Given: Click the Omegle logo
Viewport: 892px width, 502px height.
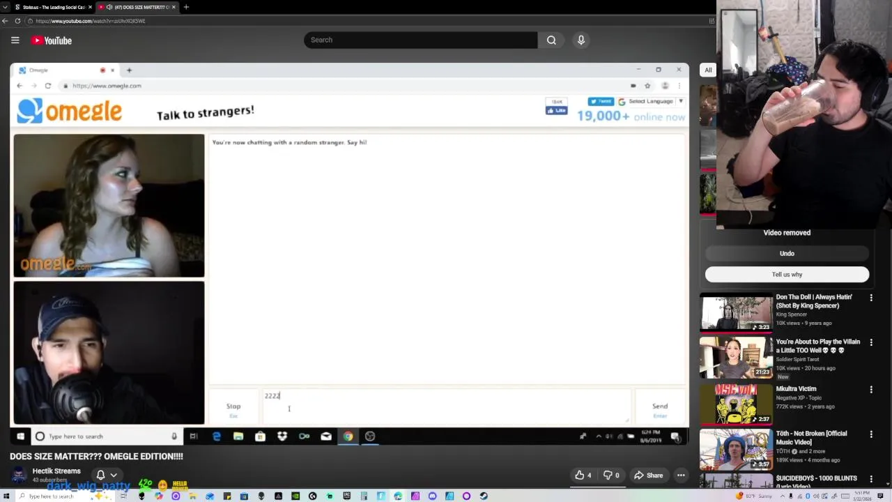Looking at the screenshot, I should (70, 111).
